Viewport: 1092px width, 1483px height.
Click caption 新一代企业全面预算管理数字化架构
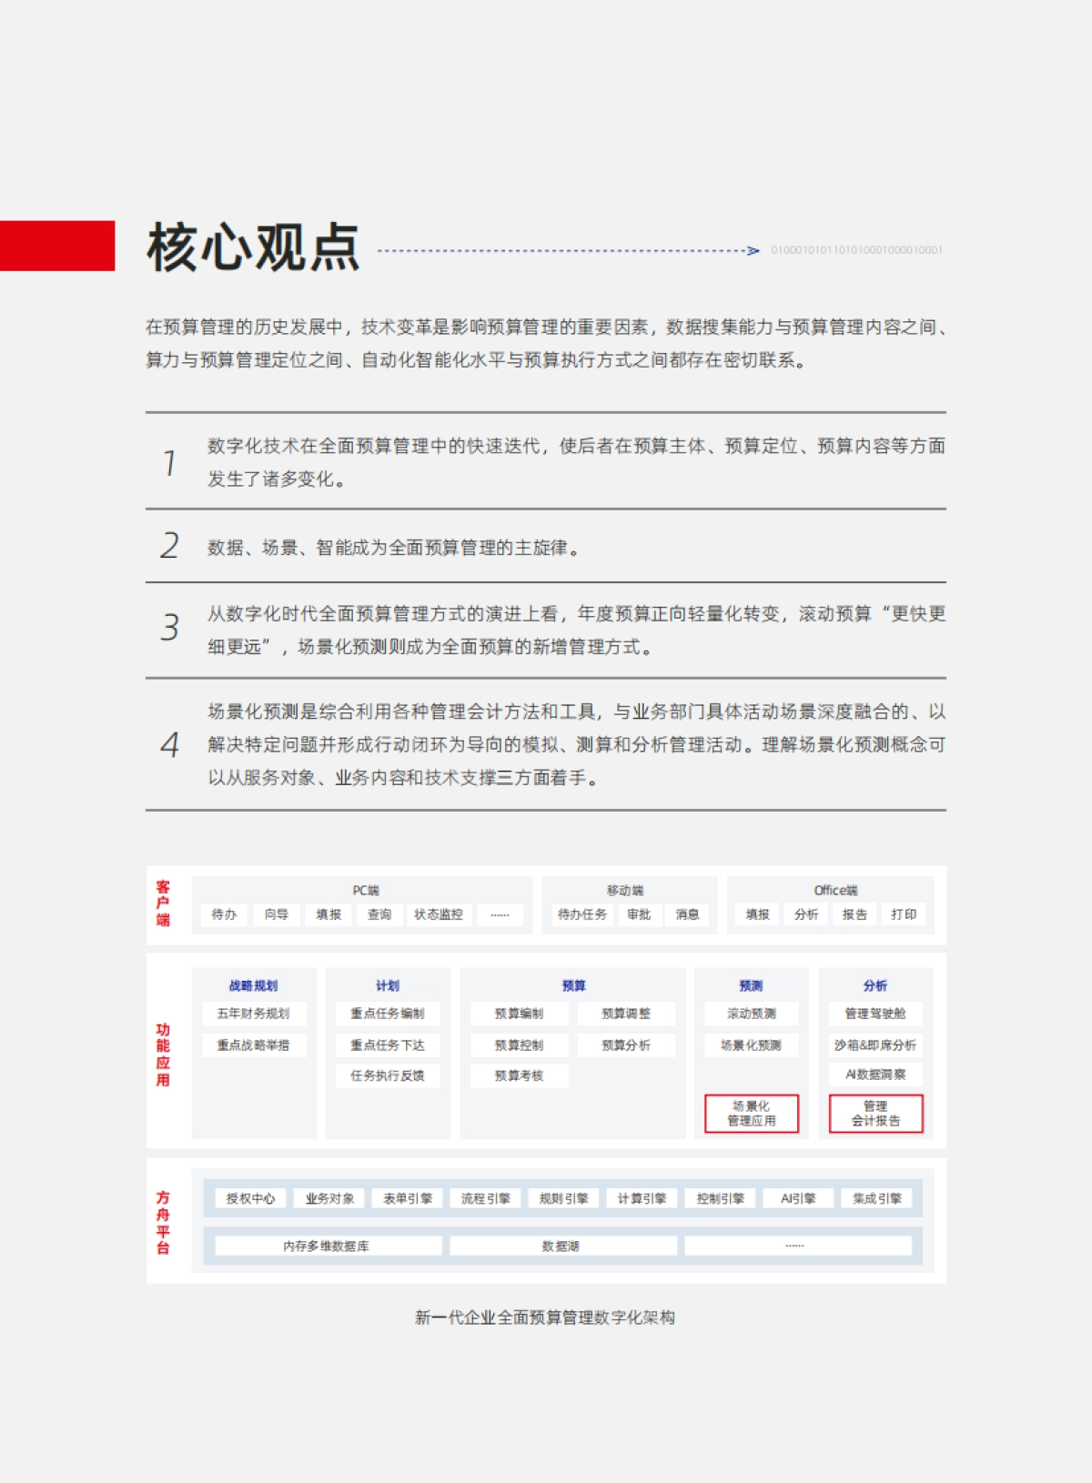click(x=545, y=1317)
